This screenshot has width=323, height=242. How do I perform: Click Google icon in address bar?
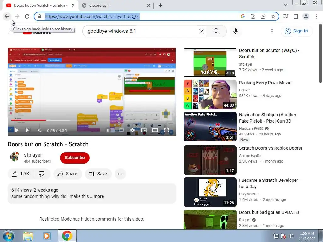click(x=243, y=16)
